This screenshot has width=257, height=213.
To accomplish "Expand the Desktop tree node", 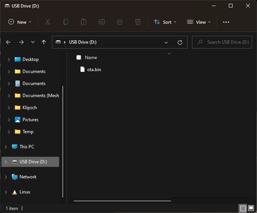I will [x=9, y=59].
